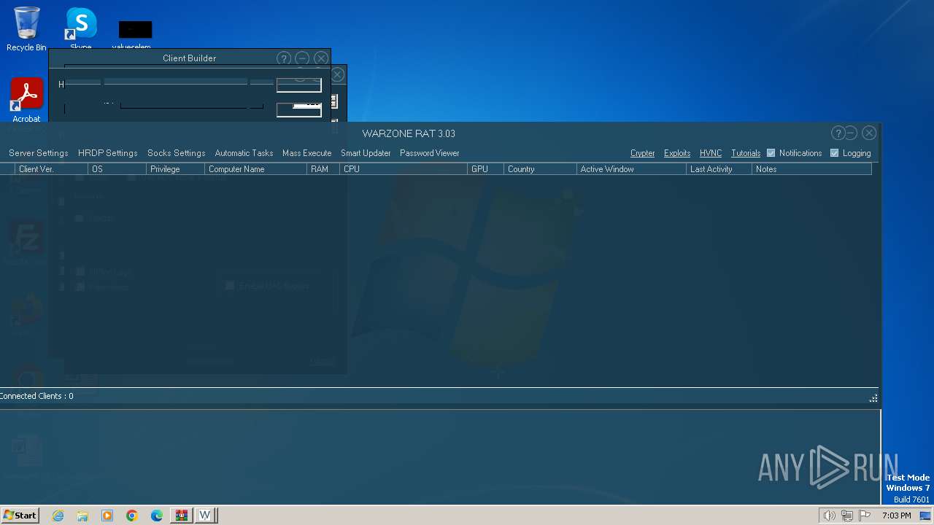Open the Action Center flag icon
This screenshot has width=934, height=525.
[865, 516]
